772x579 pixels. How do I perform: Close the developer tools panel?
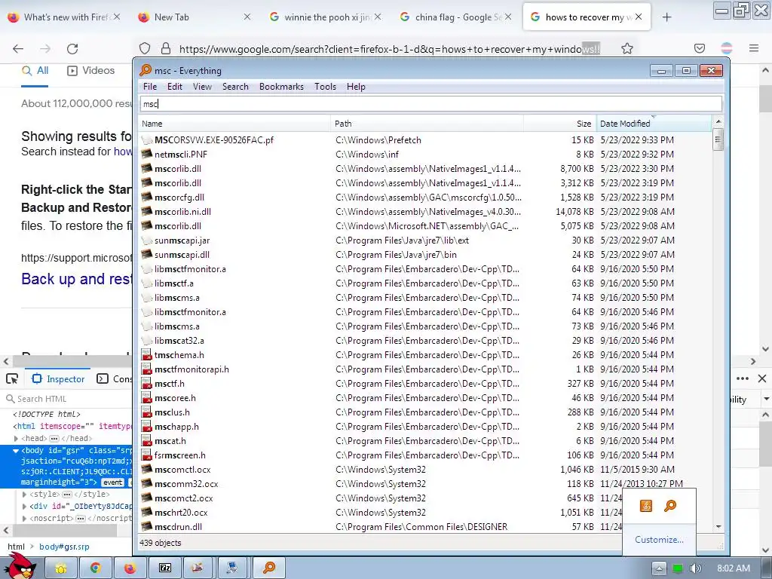pyautogui.click(x=762, y=378)
